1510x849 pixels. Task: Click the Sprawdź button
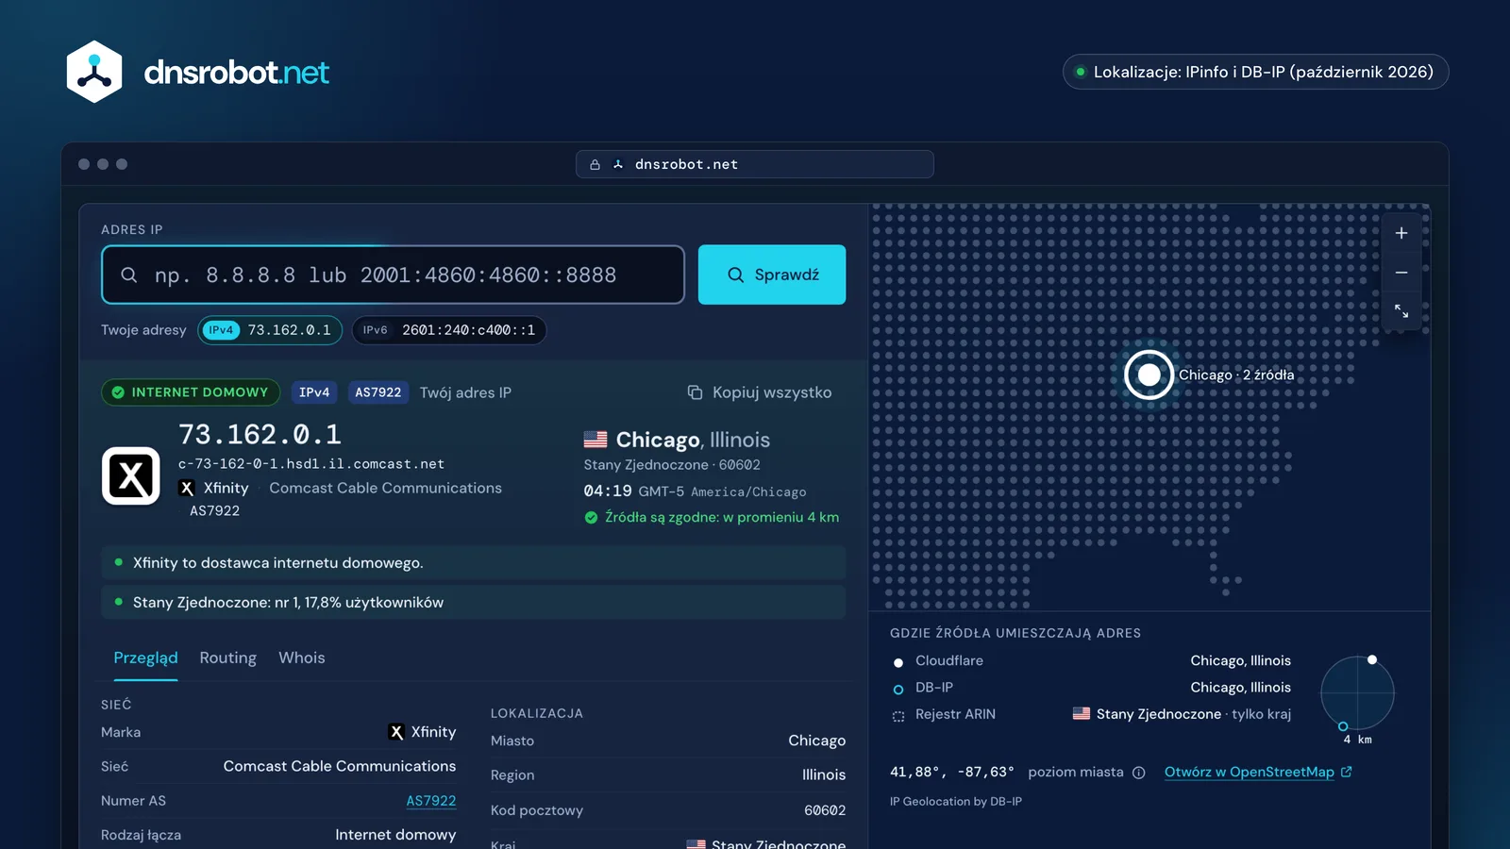(x=772, y=275)
